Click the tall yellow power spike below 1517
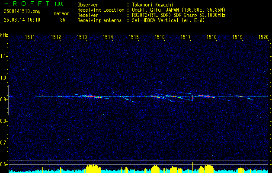Image resolution: width=272 pixels, height=173 pixels. (x=193, y=167)
